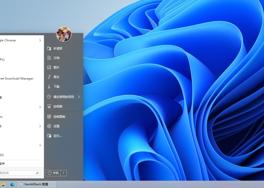Screen dimensions: 264x188
Task: Open 文档 (Documents) from the start menu
Action: pyautogui.click(x=57, y=58)
